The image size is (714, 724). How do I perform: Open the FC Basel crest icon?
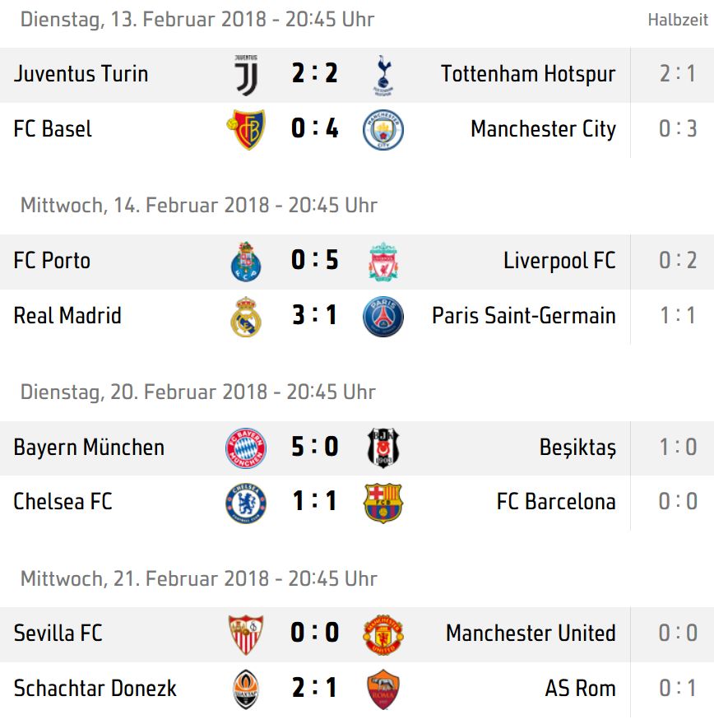[246, 129]
